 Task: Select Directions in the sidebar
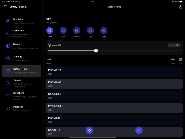(x=22, y=96)
